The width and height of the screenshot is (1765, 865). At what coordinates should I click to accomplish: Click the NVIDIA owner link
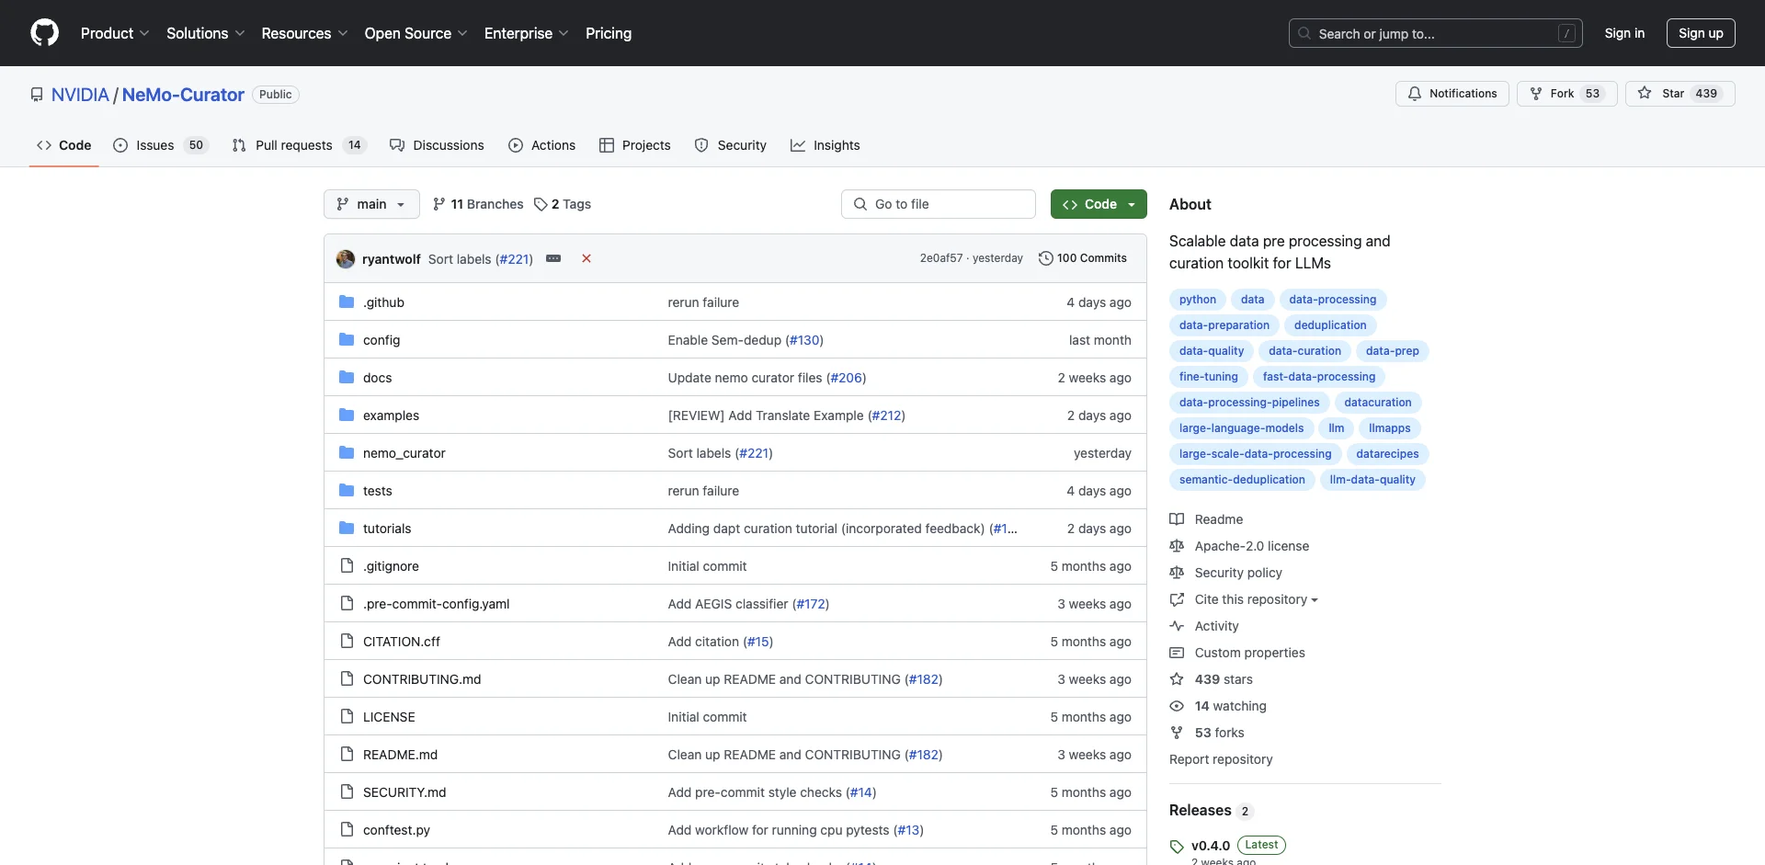tap(80, 95)
